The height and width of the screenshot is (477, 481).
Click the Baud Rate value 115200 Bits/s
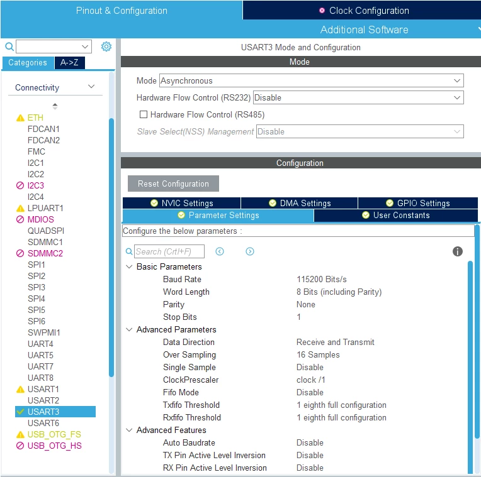tap(322, 279)
